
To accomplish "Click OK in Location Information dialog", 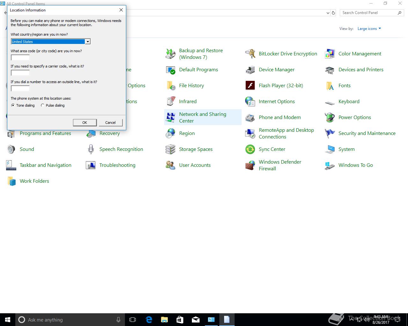I will pyautogui.click(x=85, y=123).
